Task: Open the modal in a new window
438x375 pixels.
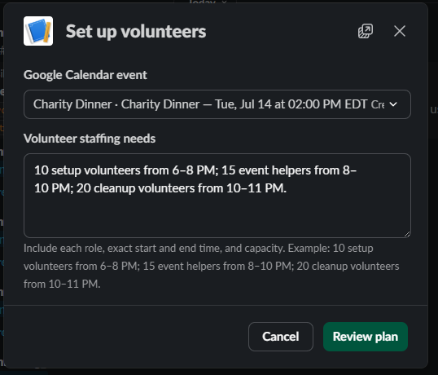Action: (x=366, y=31)
